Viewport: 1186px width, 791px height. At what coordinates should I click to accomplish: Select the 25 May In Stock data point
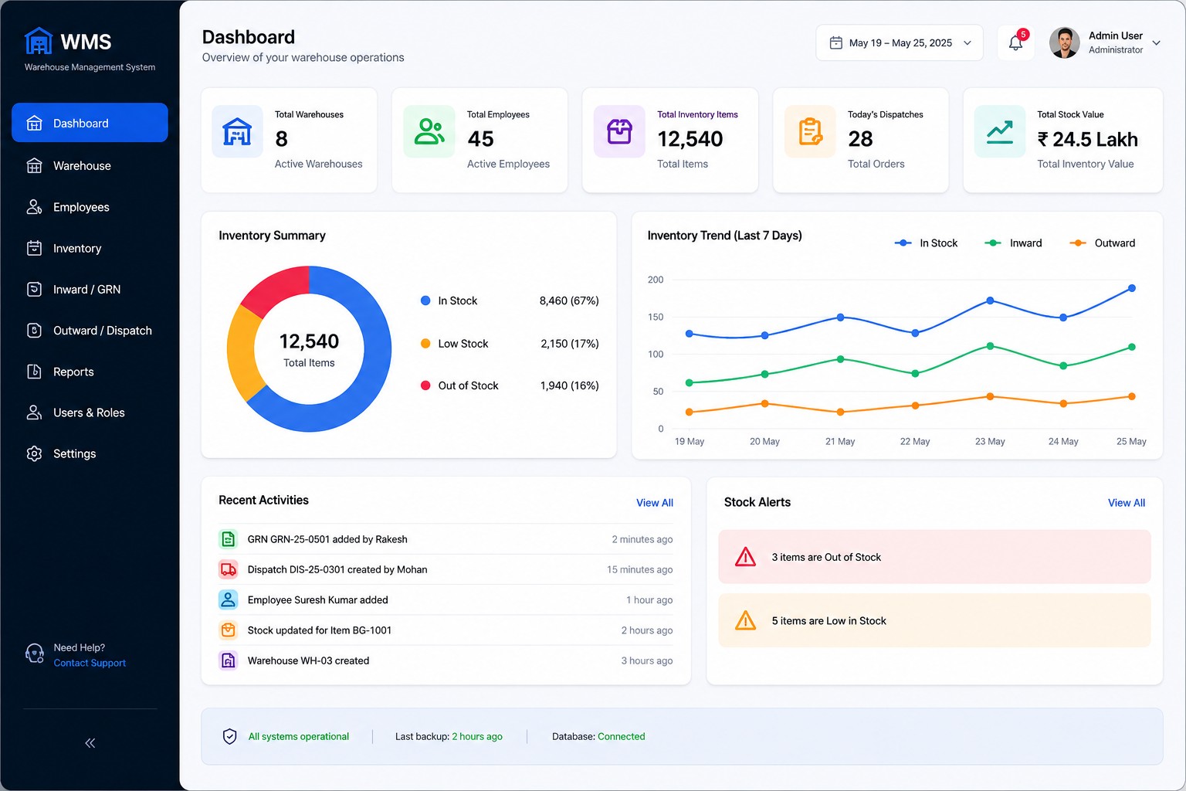pos(1132,288)
